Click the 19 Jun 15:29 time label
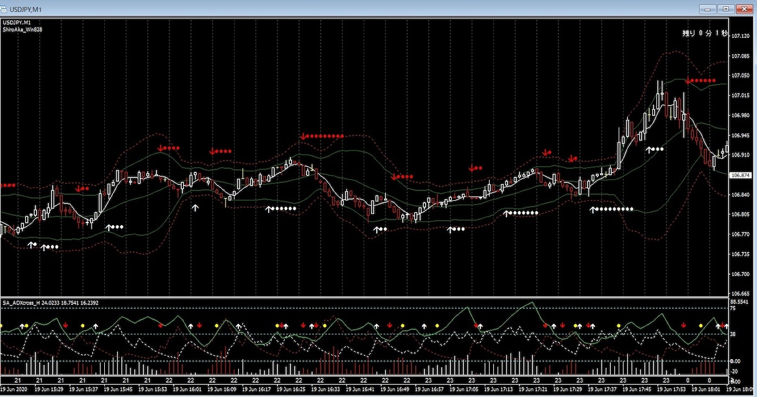This screenshot has height=397, width=757. 50,390
